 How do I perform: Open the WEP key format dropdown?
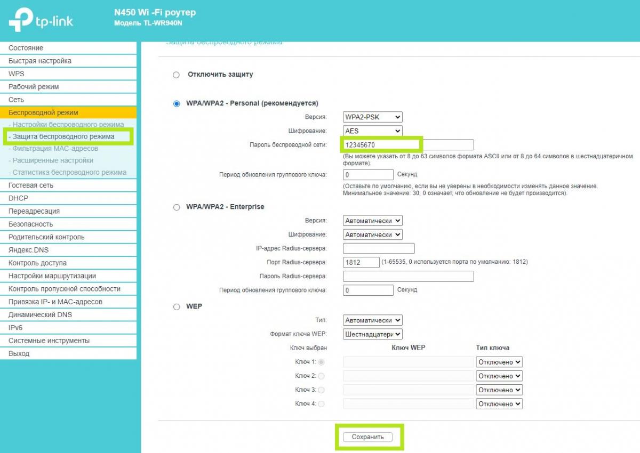click(x=372, y=334)
